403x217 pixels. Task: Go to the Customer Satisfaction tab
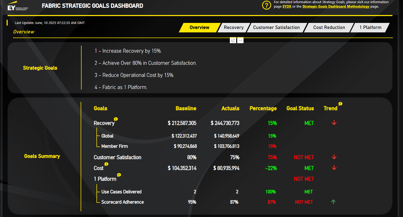click(x=276, y=27)
